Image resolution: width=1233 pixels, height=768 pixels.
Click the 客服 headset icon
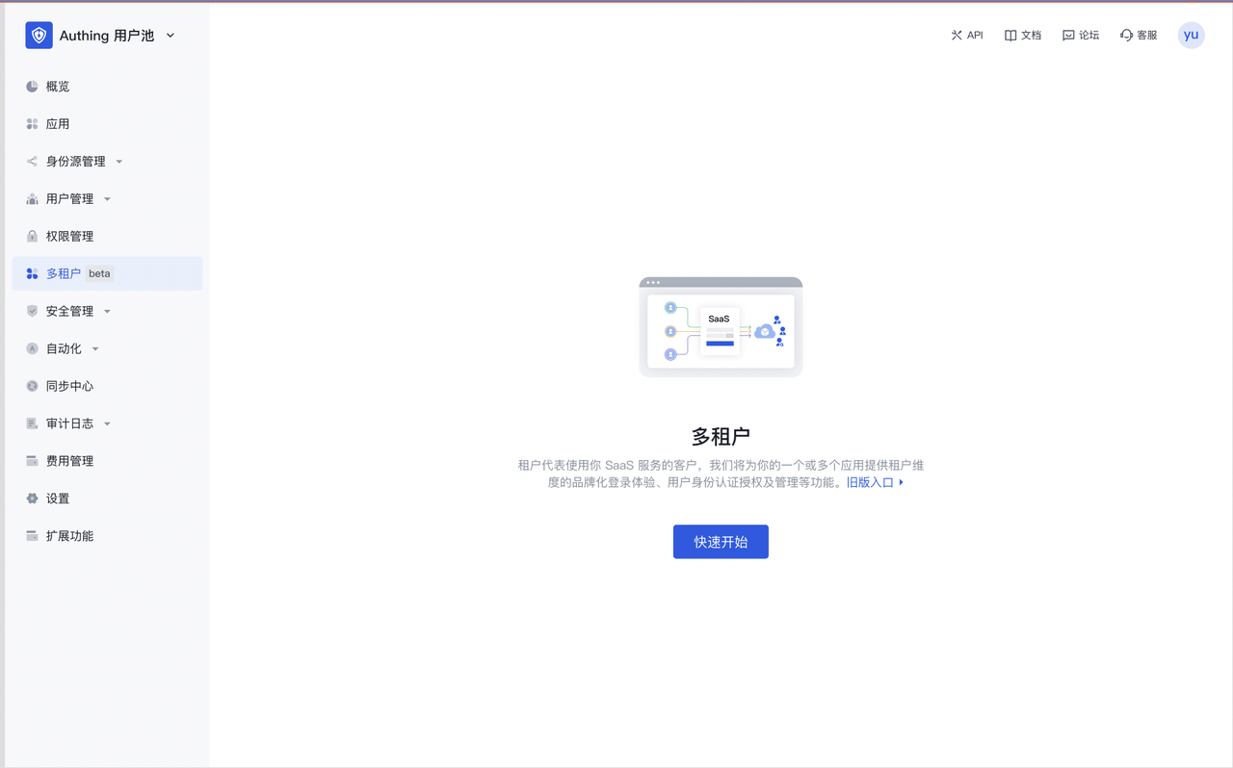click(x=1126, y=36)
